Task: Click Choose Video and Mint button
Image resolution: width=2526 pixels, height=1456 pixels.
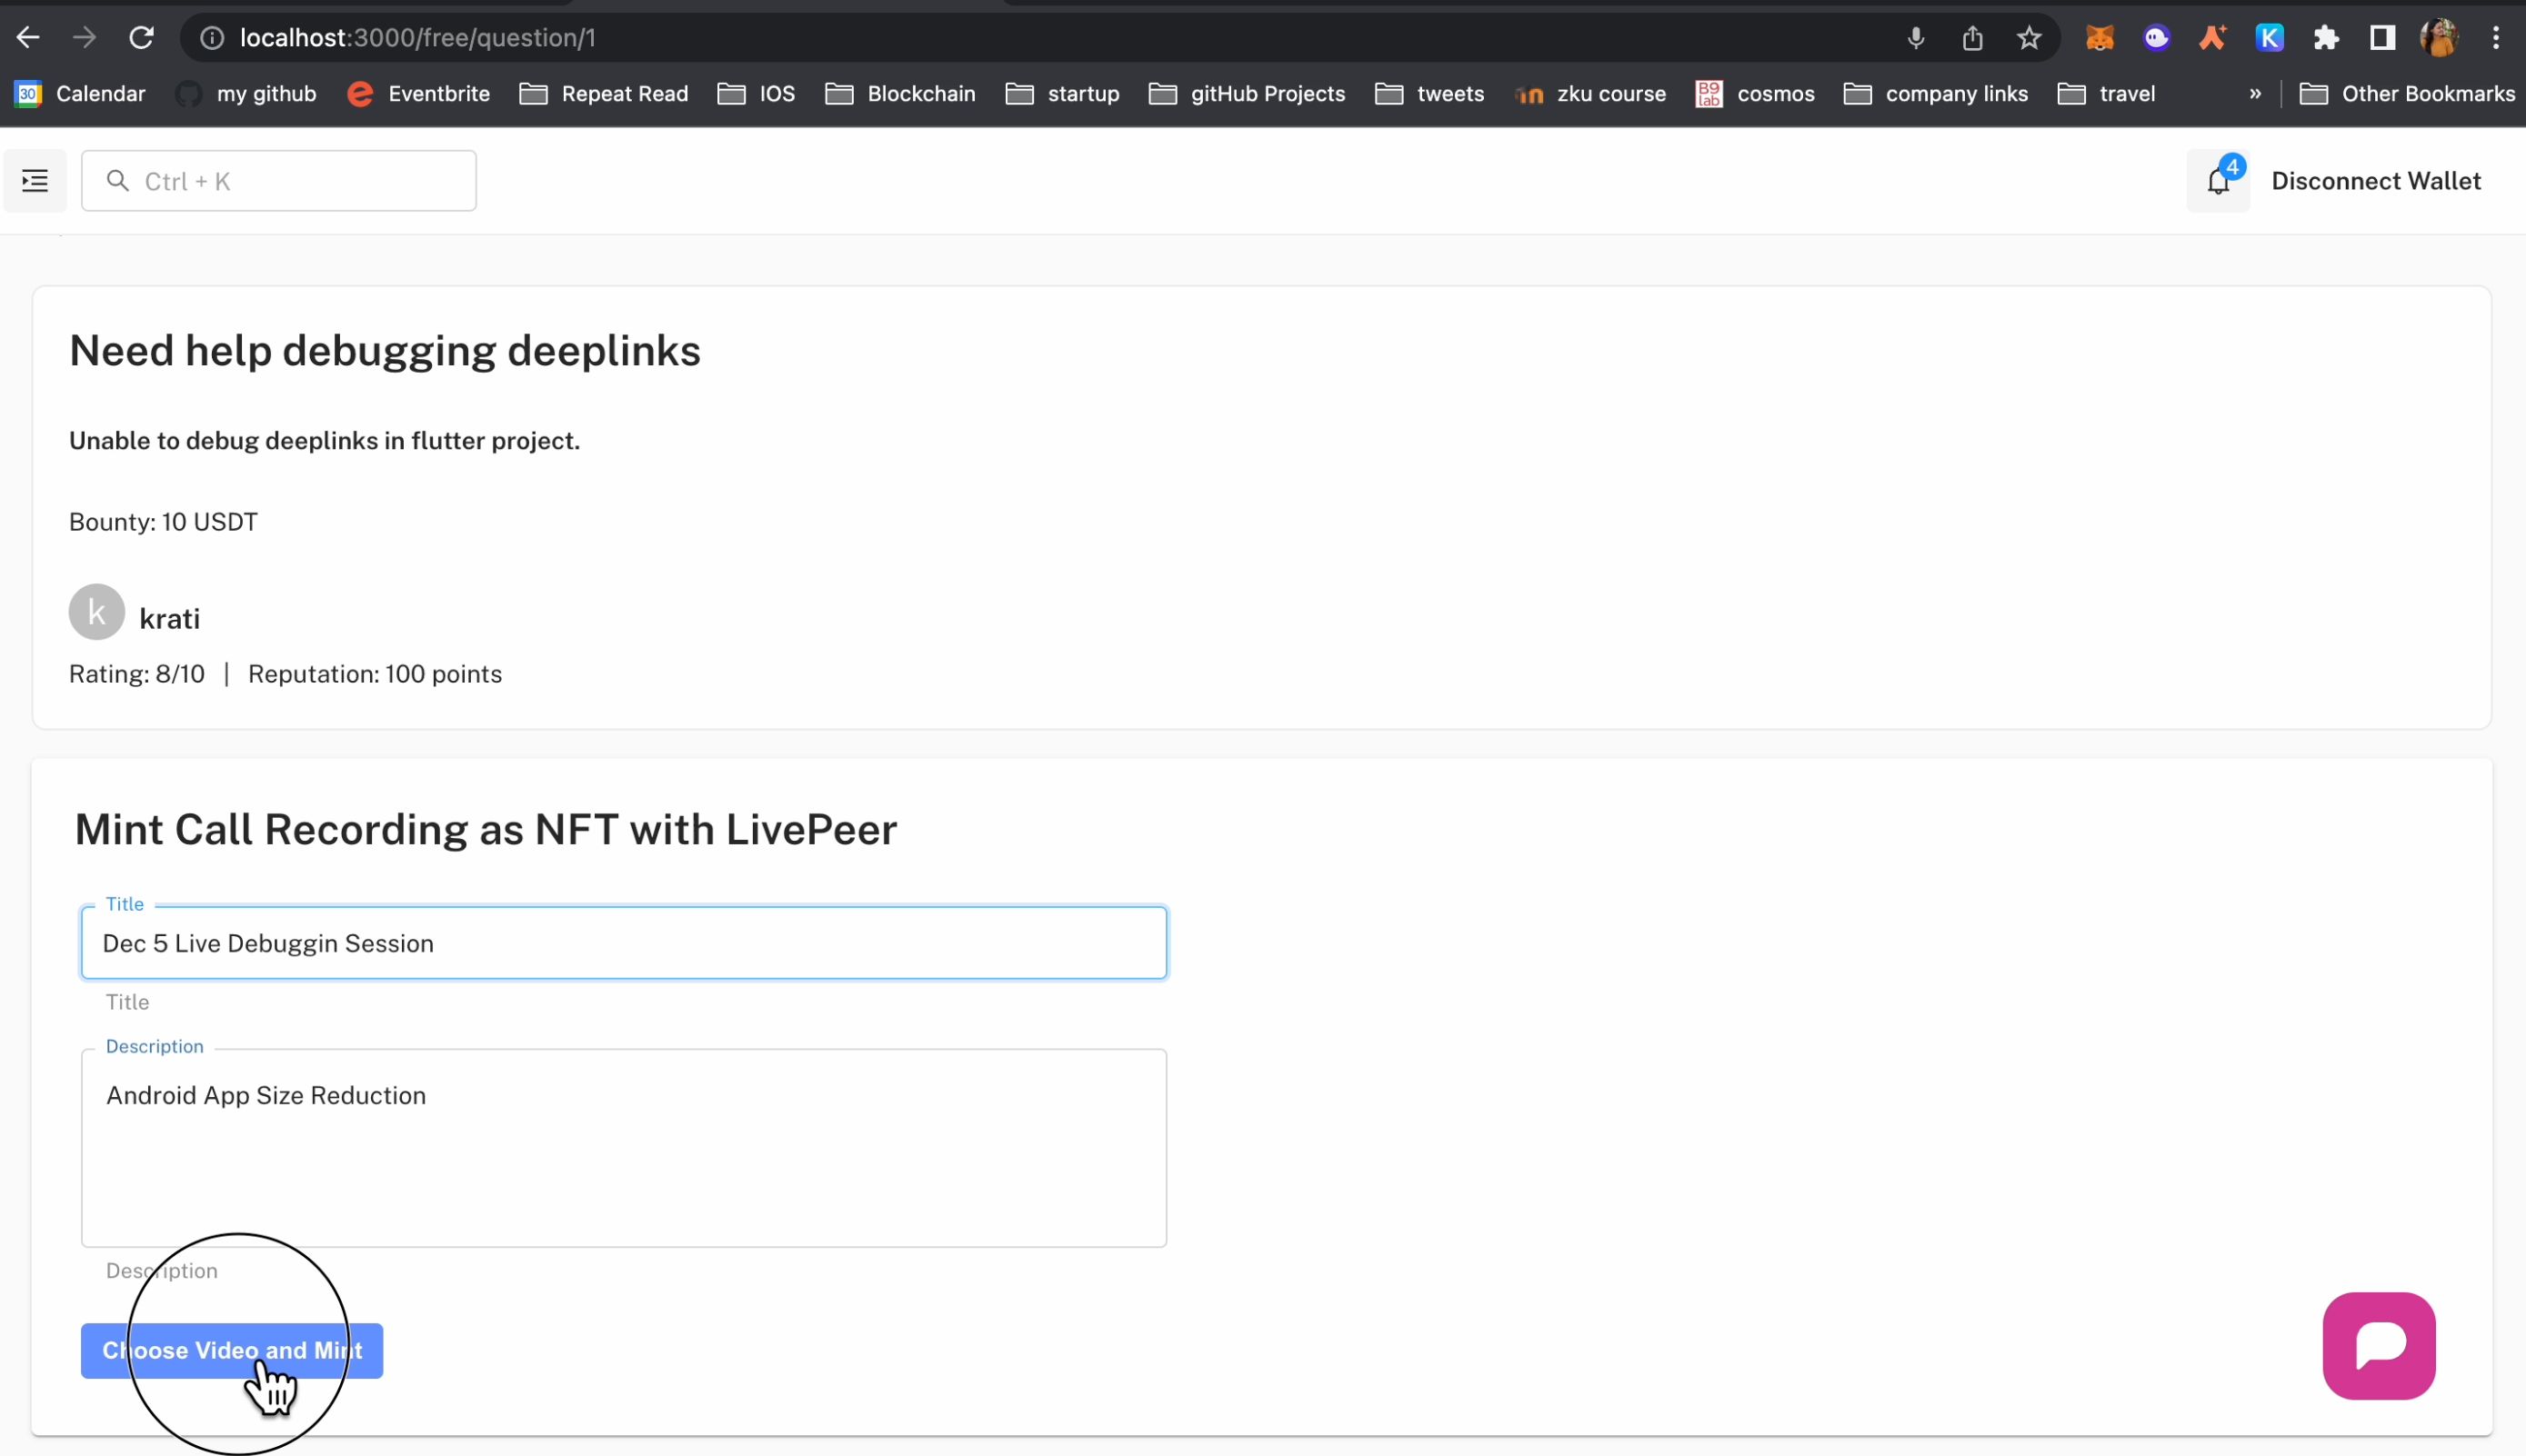Action: click(x=233, y=1351)
